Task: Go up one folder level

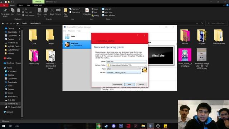Action: (x=14, y=23)
